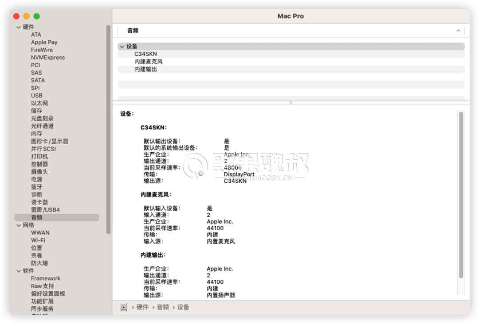Select 偏好设置面板 in the sidebar
The width and height of the screenshot is (479, 324).
(x=48, y=294)
